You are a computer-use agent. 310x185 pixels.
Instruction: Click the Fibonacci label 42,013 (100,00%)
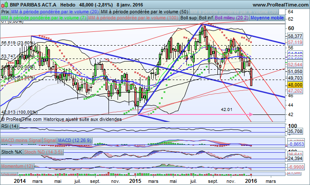pyautogui.click(x=19, y=112)
